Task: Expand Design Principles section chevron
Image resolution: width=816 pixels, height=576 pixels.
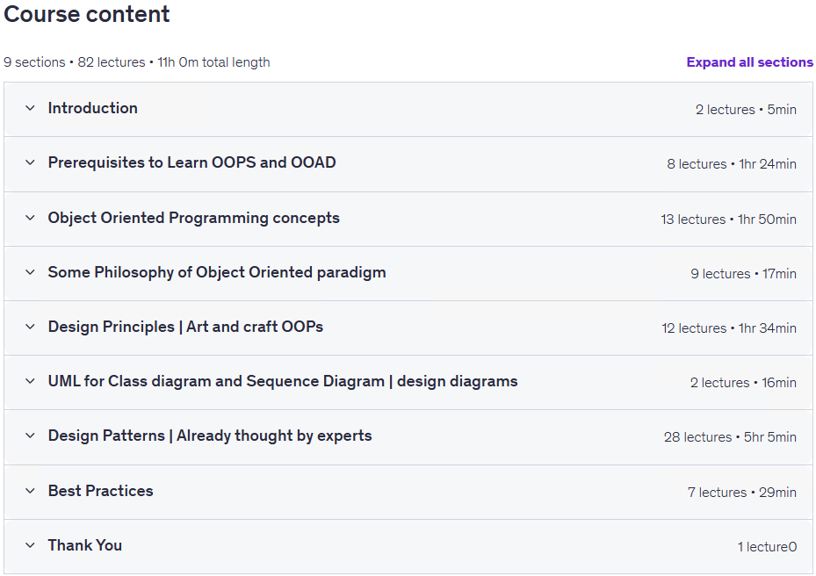Action: click(x=30, y=327)
